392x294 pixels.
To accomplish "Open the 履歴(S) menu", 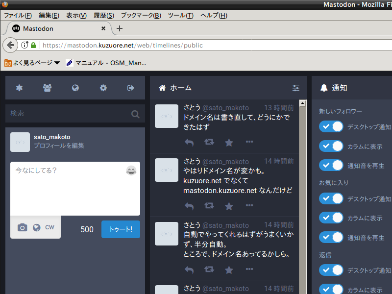I will [104, 16].
